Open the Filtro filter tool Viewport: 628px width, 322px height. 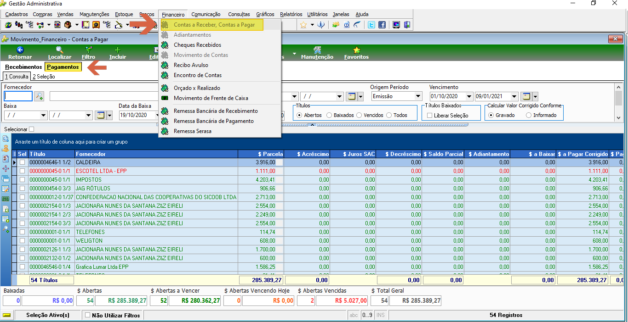click(x=89, y=50)
